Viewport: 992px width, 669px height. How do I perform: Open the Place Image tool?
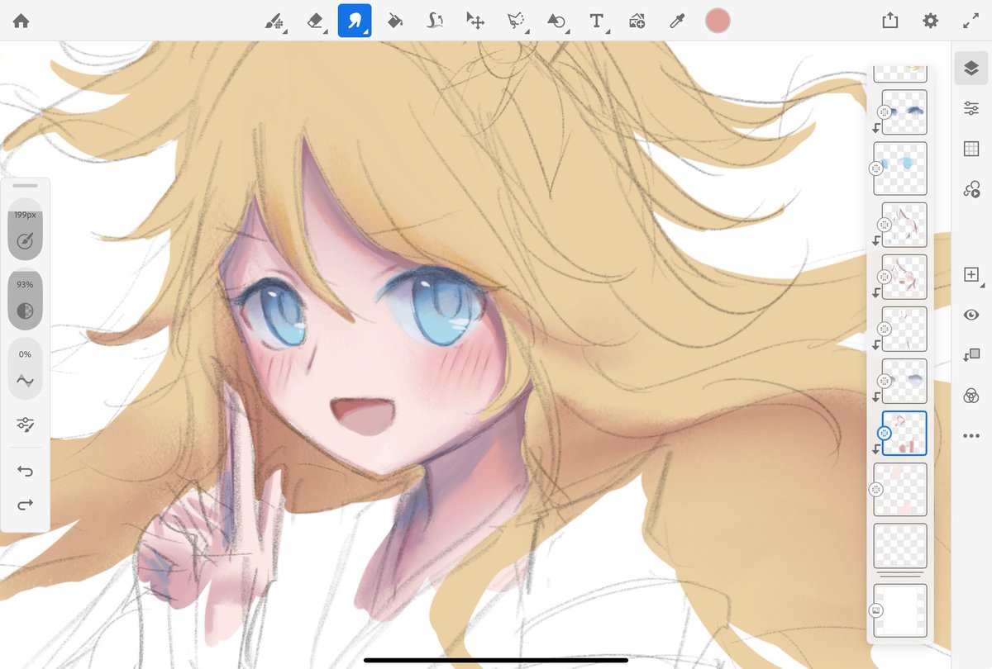point(637,21)
